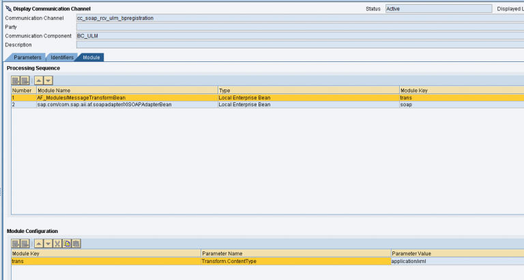
Task: Move module up in Processing Sequence
Action: (39, 80)
